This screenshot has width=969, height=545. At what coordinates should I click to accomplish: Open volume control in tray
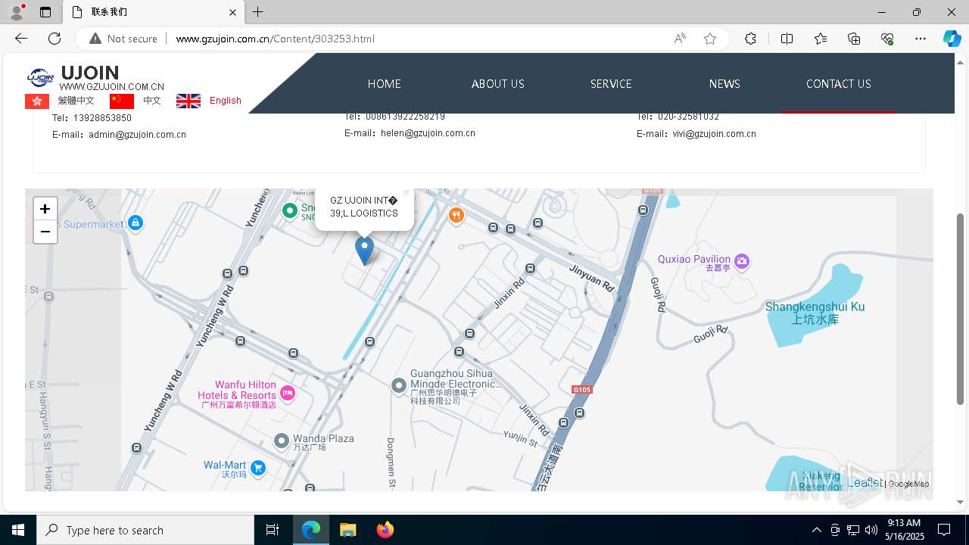click(x=871, y=530)
